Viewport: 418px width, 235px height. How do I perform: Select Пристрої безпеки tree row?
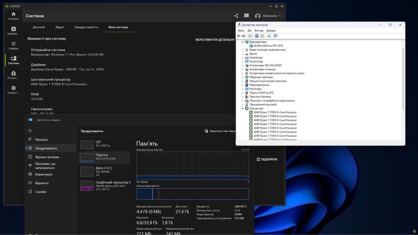(260, 97)
